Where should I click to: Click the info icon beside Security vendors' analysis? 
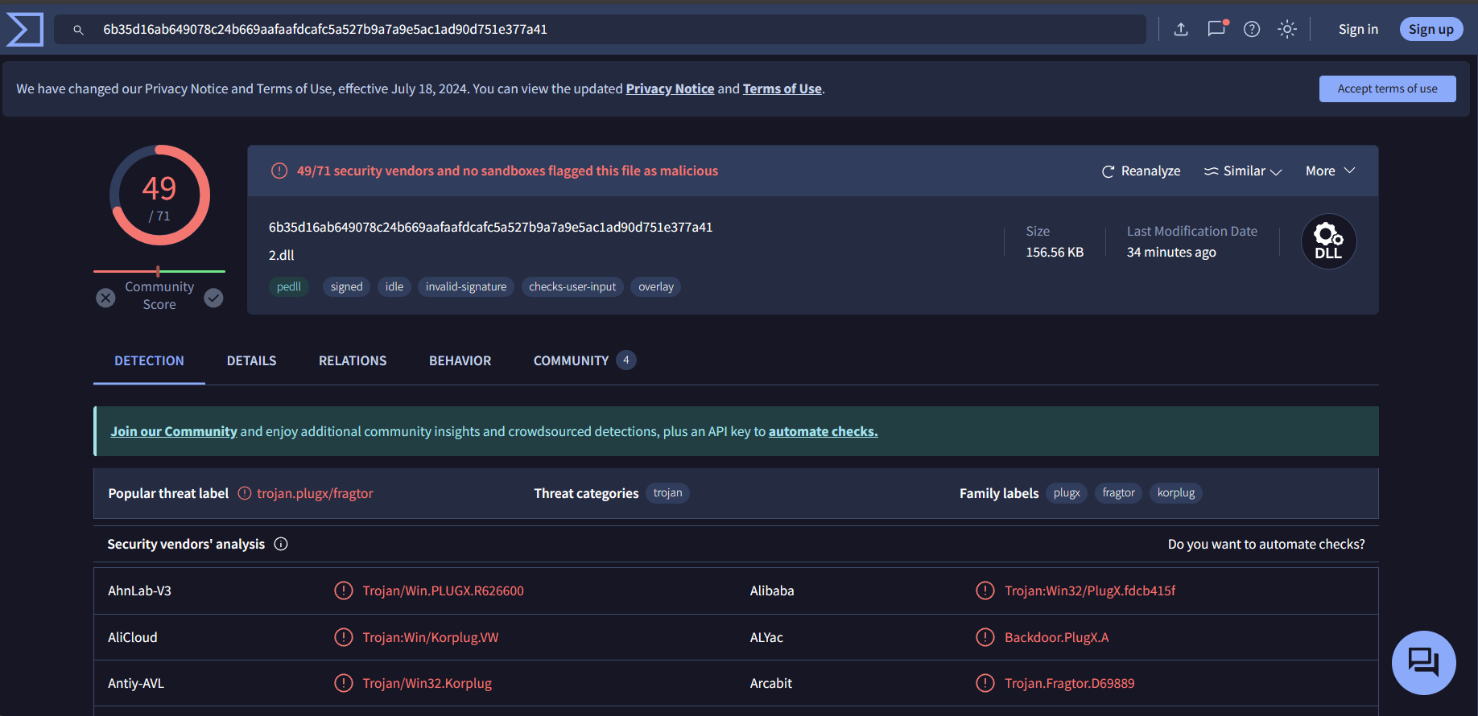281,544
